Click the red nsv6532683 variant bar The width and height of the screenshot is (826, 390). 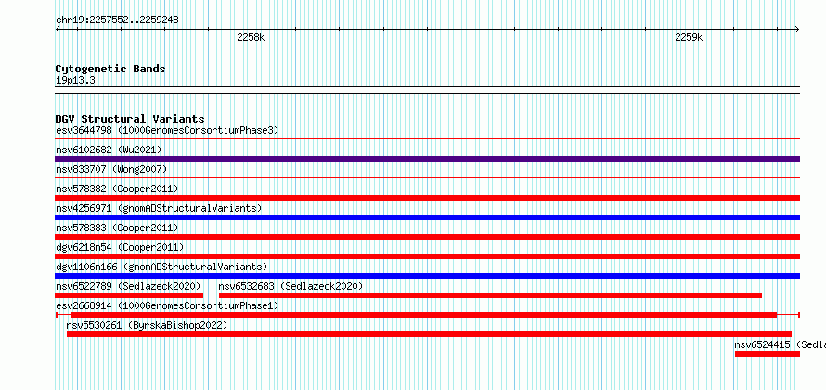[x=490, y=295]
